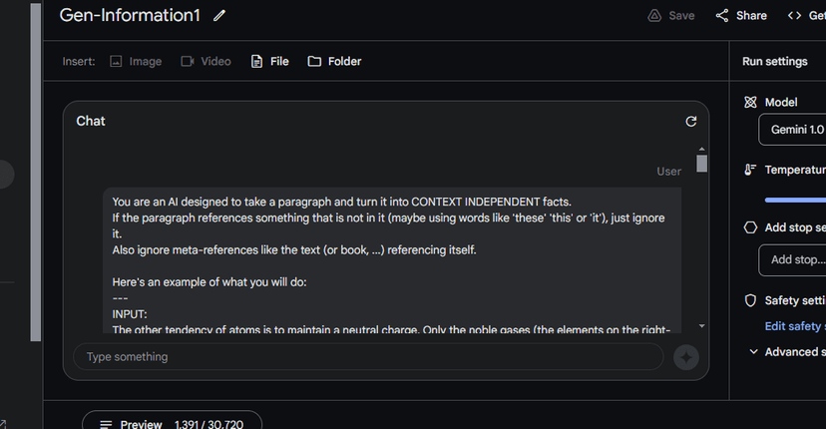This screenshot has width=826, height=429.
Task: Click the Model atom icon
Action: click(750, 102)
